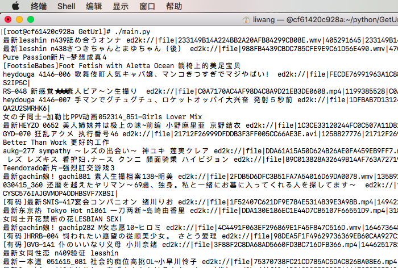The width and height of the screenshot is (398, 268).
Task: Click the 'QA2U2SMRHK6|' output line
Action: (26, 108)
